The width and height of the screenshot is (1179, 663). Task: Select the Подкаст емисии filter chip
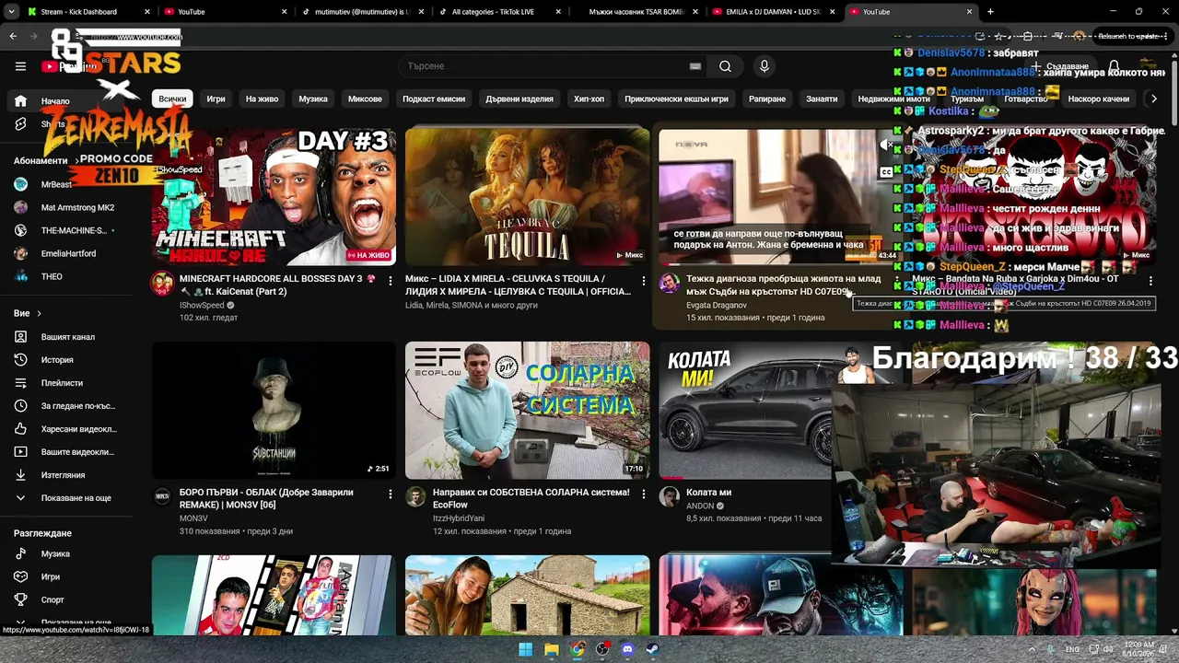(434, 99)
